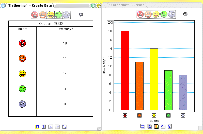Select the green bar in the graph
This screenshot has height=134, width=203.
coord(168,90)
